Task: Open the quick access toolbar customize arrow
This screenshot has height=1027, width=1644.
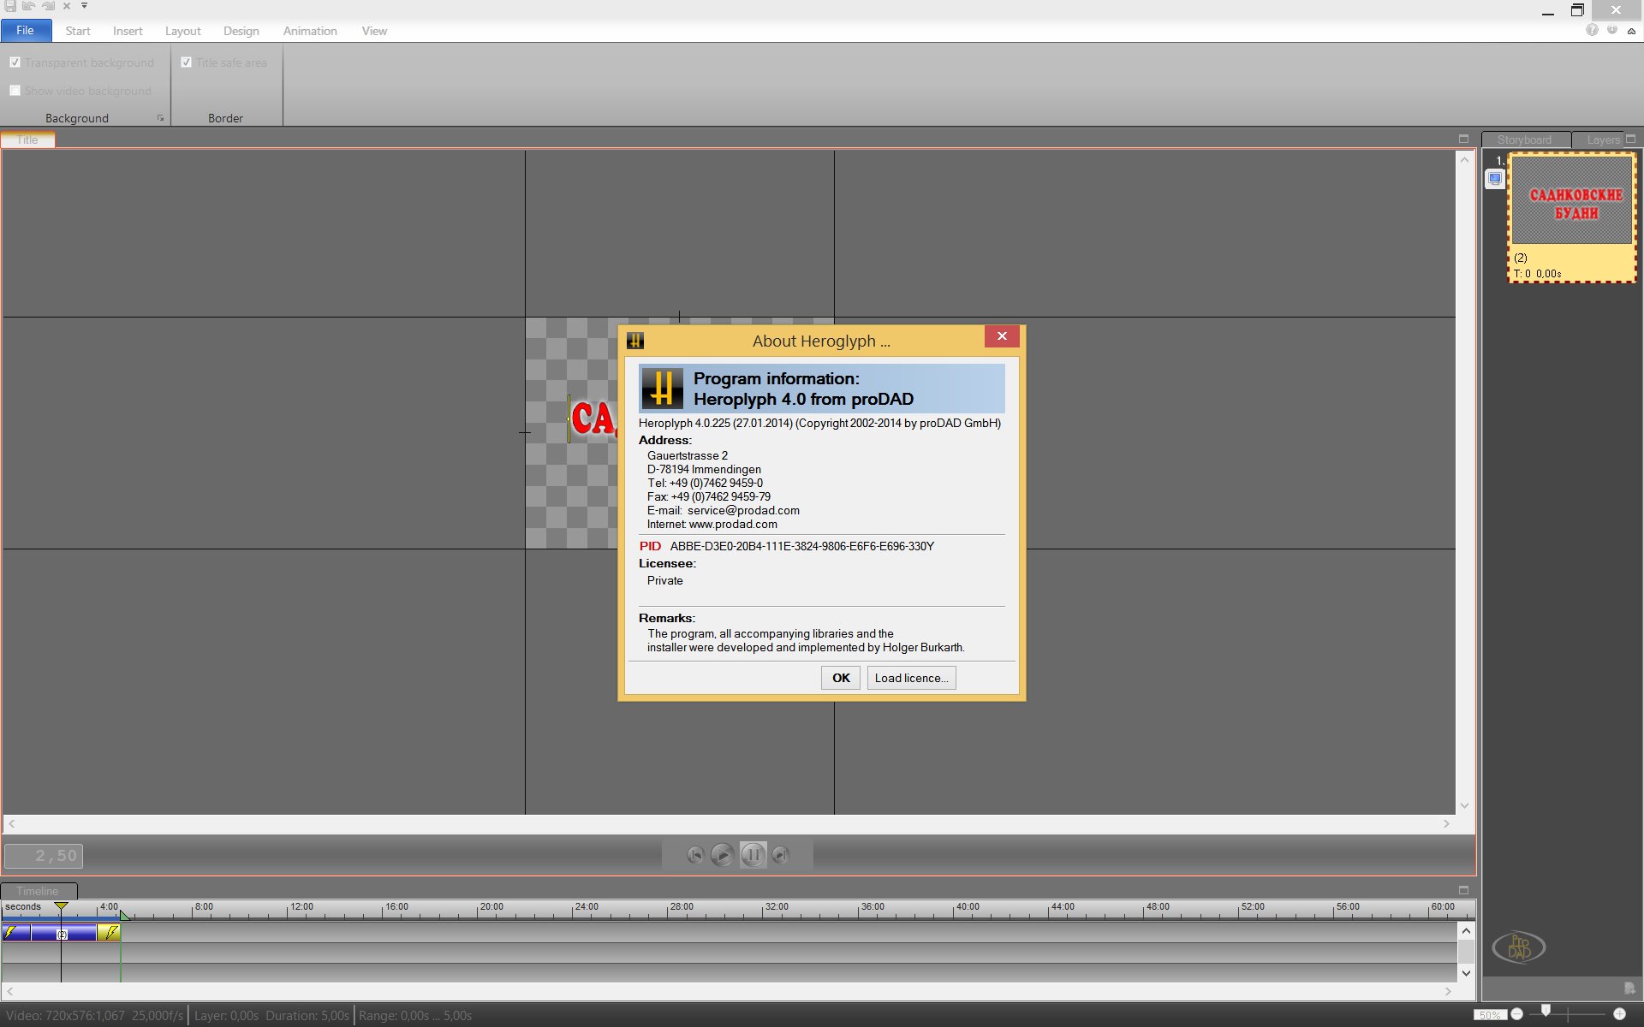Action: point(84,6)
